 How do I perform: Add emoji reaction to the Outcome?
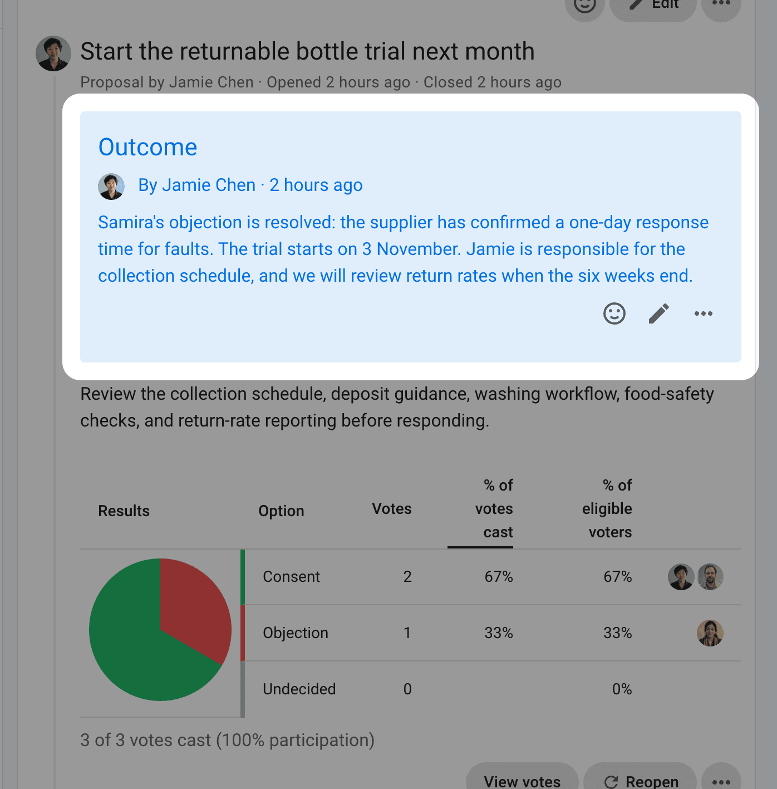click(x=614, y=313)
